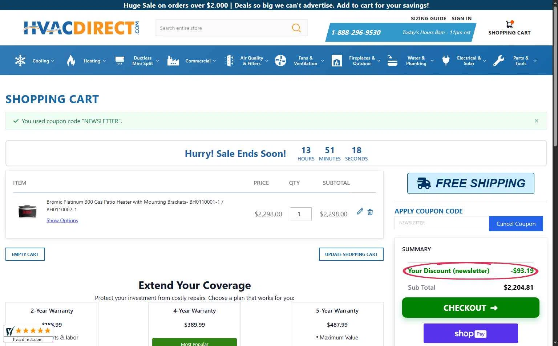Image resolution: width=558 pixels, height=346 pixels.
Task: Expand the Fireplaces & Outdoor chevron
Action: coord(379,61)
